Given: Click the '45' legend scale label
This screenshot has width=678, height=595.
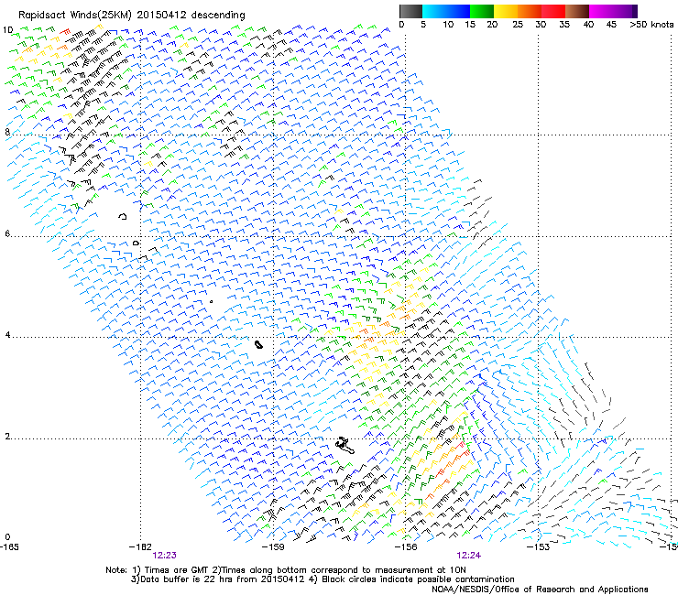Looking at the screenshot, I should coord(611,25).
